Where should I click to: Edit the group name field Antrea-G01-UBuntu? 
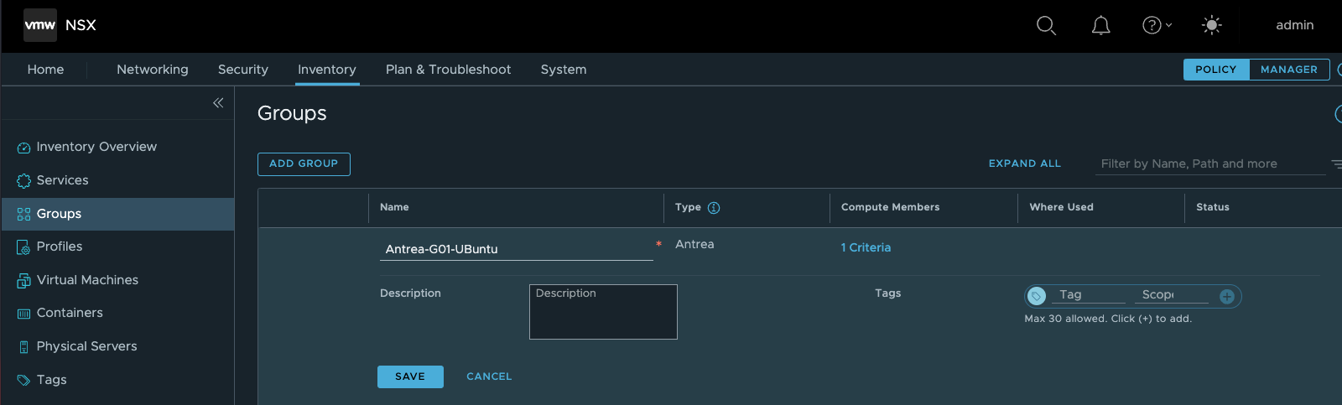click(517, 249)
